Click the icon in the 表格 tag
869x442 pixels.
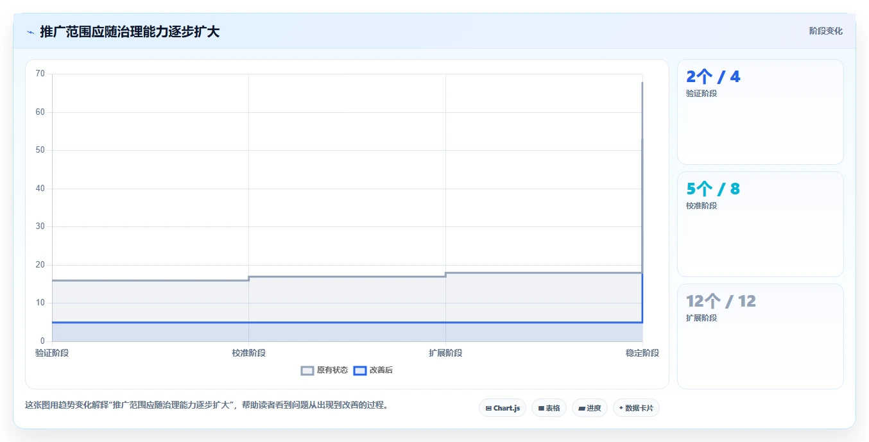pos(541,408)
